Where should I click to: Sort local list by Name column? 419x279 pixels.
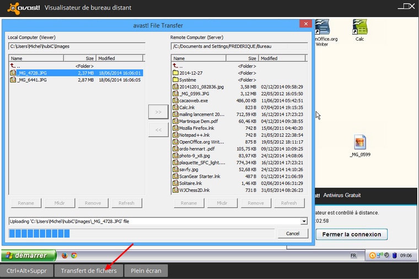[36, 58]
